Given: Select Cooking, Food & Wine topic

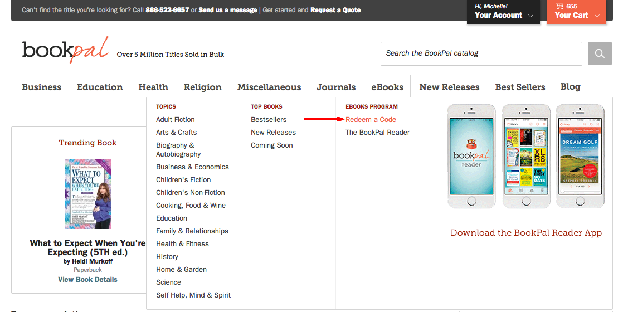Looking at the screenshot, I should [x=191, y=206].
